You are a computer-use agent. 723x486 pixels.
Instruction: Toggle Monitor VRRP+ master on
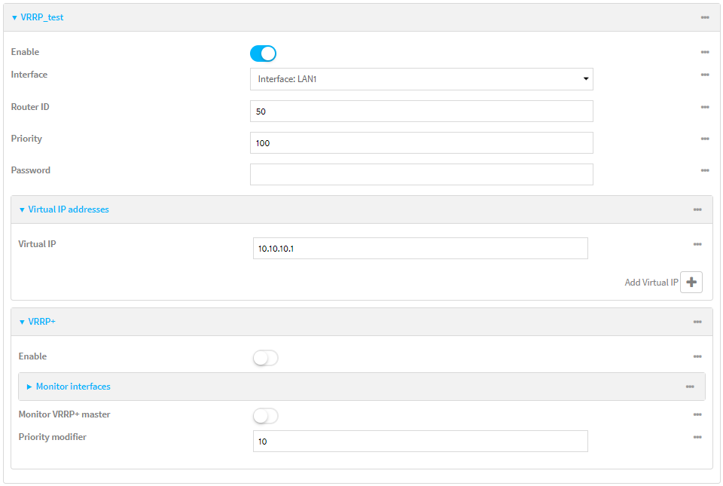point(265,414)
